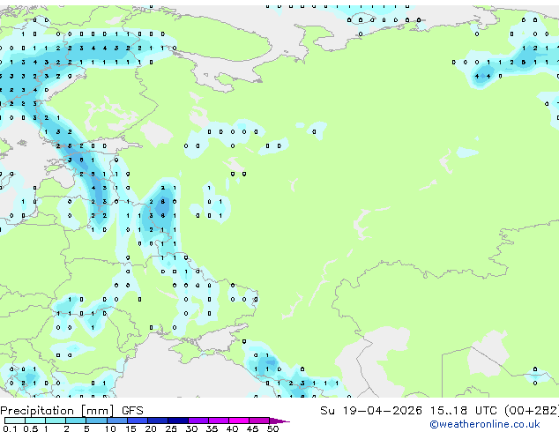Click the "Precipitation [mm] GFS" title text
The image size is (559, 432).
coord(71,411)
